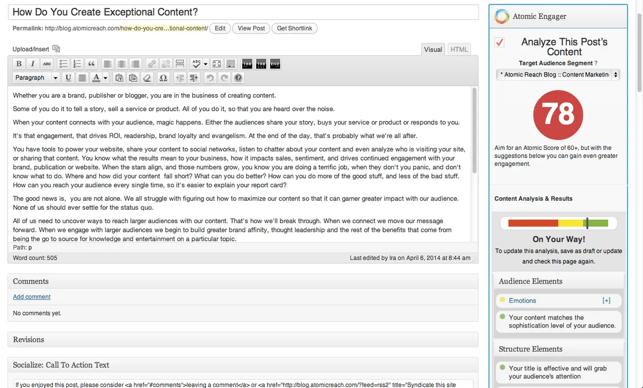Click the Atomic Engager logo icon

[x=502, y=17]
